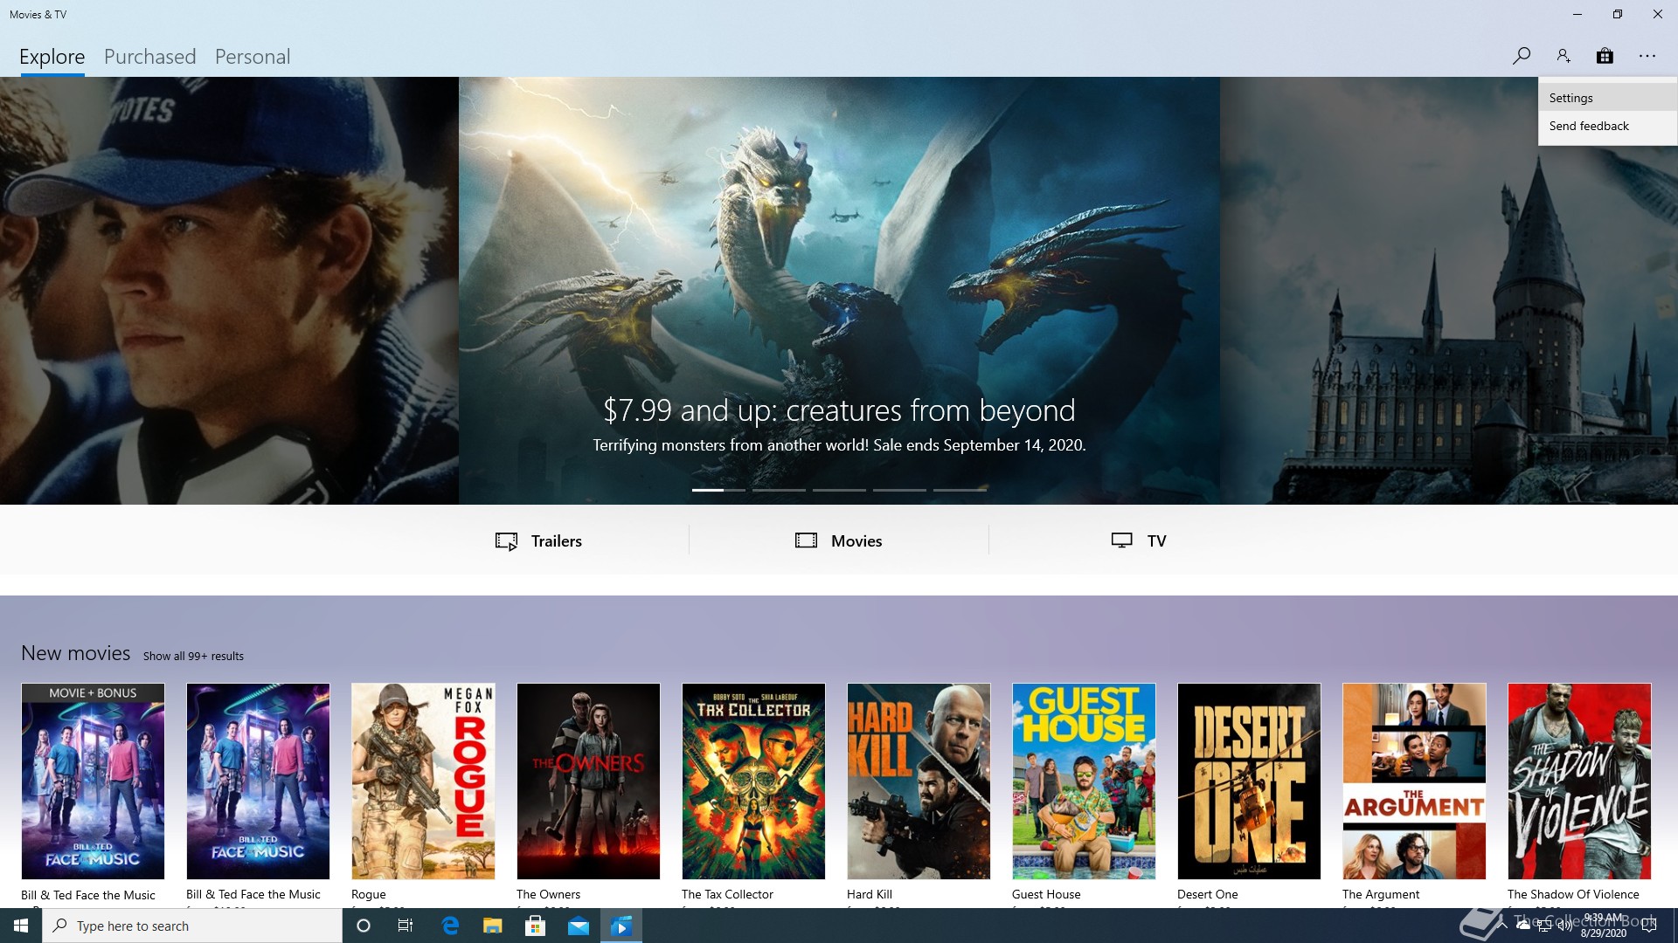This screenshot has height=943, width=1678.
Task: Open The Argument movie poster
Action: 1414,781
